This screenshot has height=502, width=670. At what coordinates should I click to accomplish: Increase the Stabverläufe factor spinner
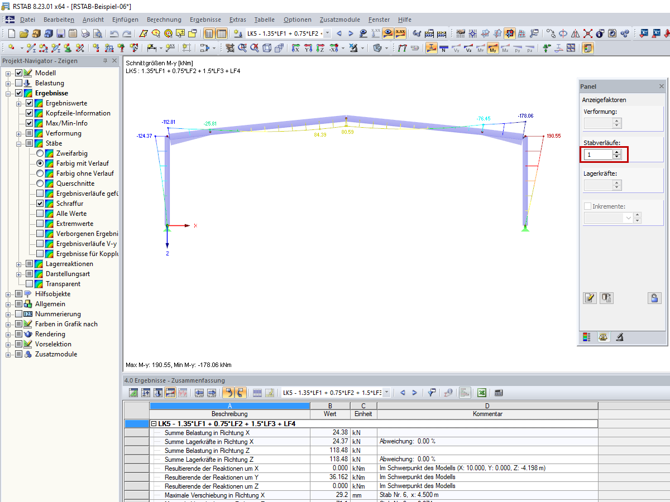click(x=616, y=152)
